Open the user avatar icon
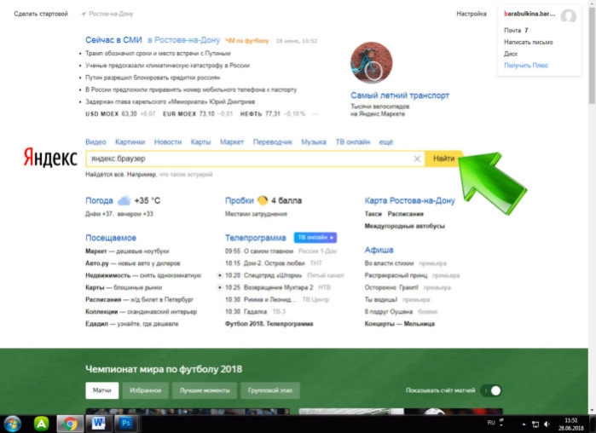The image size is (596, 433). coord(568,16)
